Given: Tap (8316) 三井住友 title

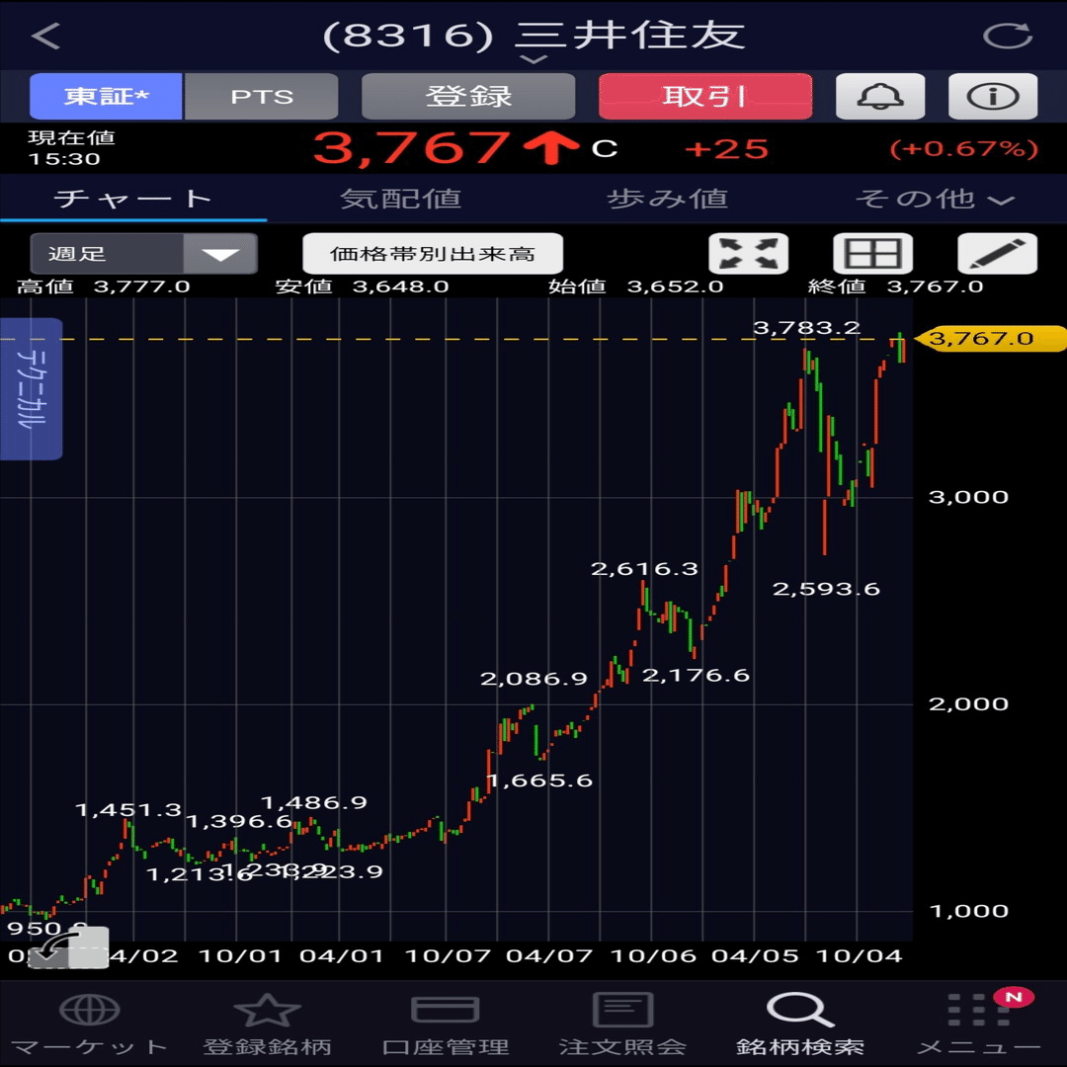Looking at the screenshot, I should coord(533,36).
